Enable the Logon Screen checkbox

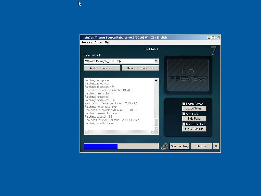[x=184, y=104]
